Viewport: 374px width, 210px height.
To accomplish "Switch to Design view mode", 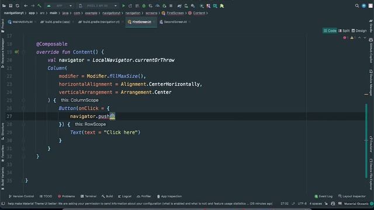I will coord(359,31).
